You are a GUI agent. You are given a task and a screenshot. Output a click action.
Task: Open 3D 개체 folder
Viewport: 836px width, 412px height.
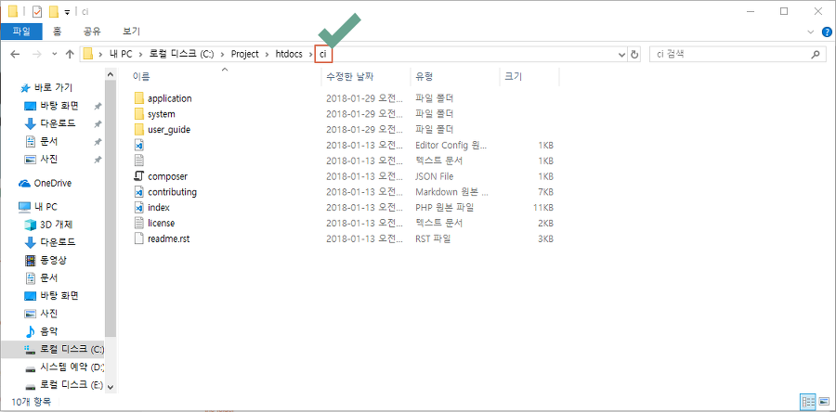[x=57, y=225]
